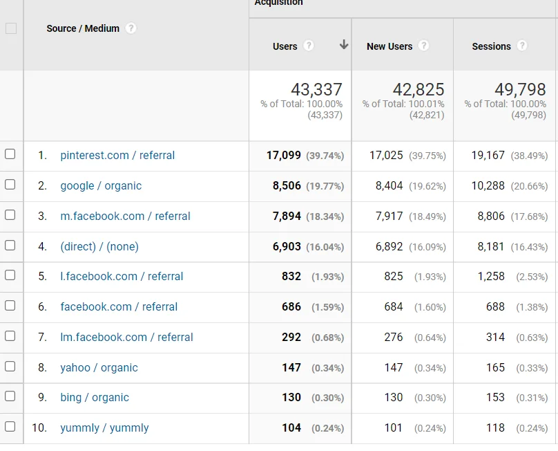
Task: Click lm.facebook new users value 276
Action: point(394,338)
